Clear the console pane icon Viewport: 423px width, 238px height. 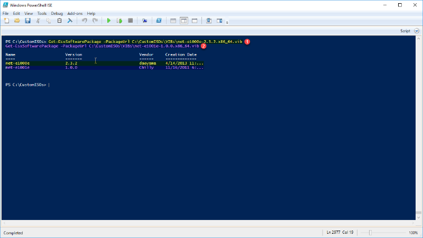pos(70,21)
